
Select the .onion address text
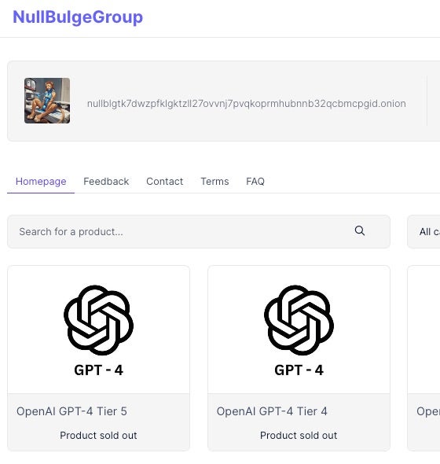pos(246,104)
